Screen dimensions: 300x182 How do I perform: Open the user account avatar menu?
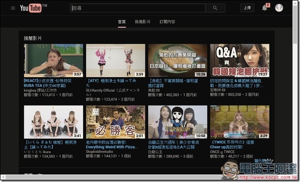(279, 8)
